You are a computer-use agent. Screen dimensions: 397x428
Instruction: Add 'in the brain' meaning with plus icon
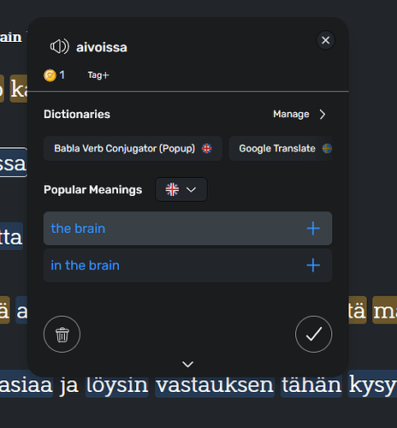pos(313,265)
